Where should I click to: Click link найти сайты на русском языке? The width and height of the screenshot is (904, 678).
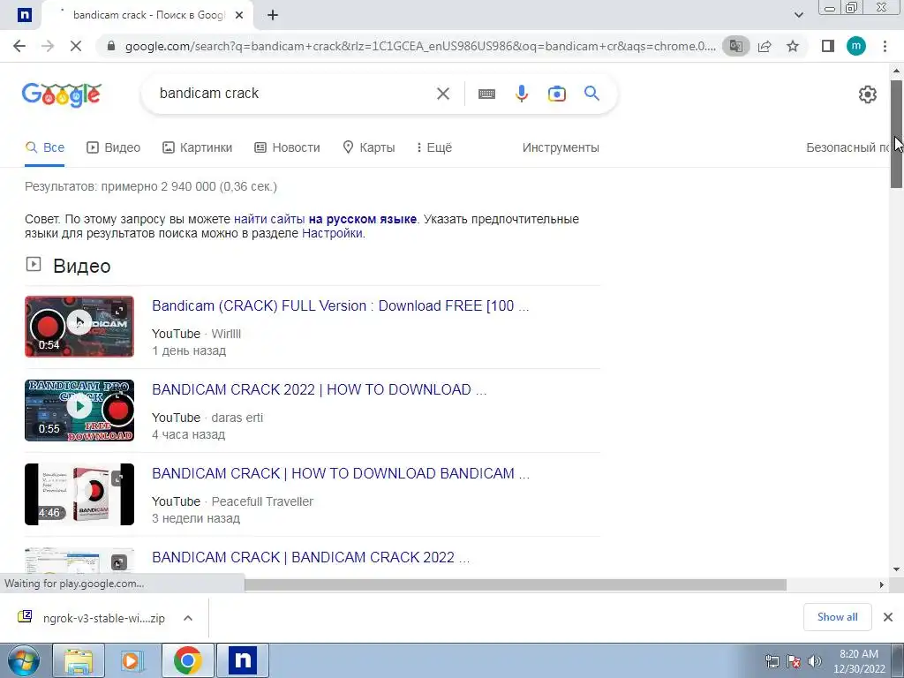[x=325, y=219]
